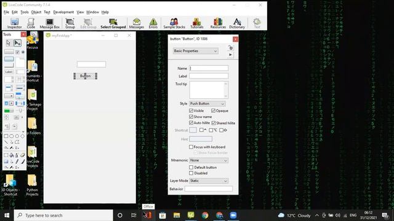
Task: Show hidden system tray icons chevron
Action: click(x=317, y=215)
